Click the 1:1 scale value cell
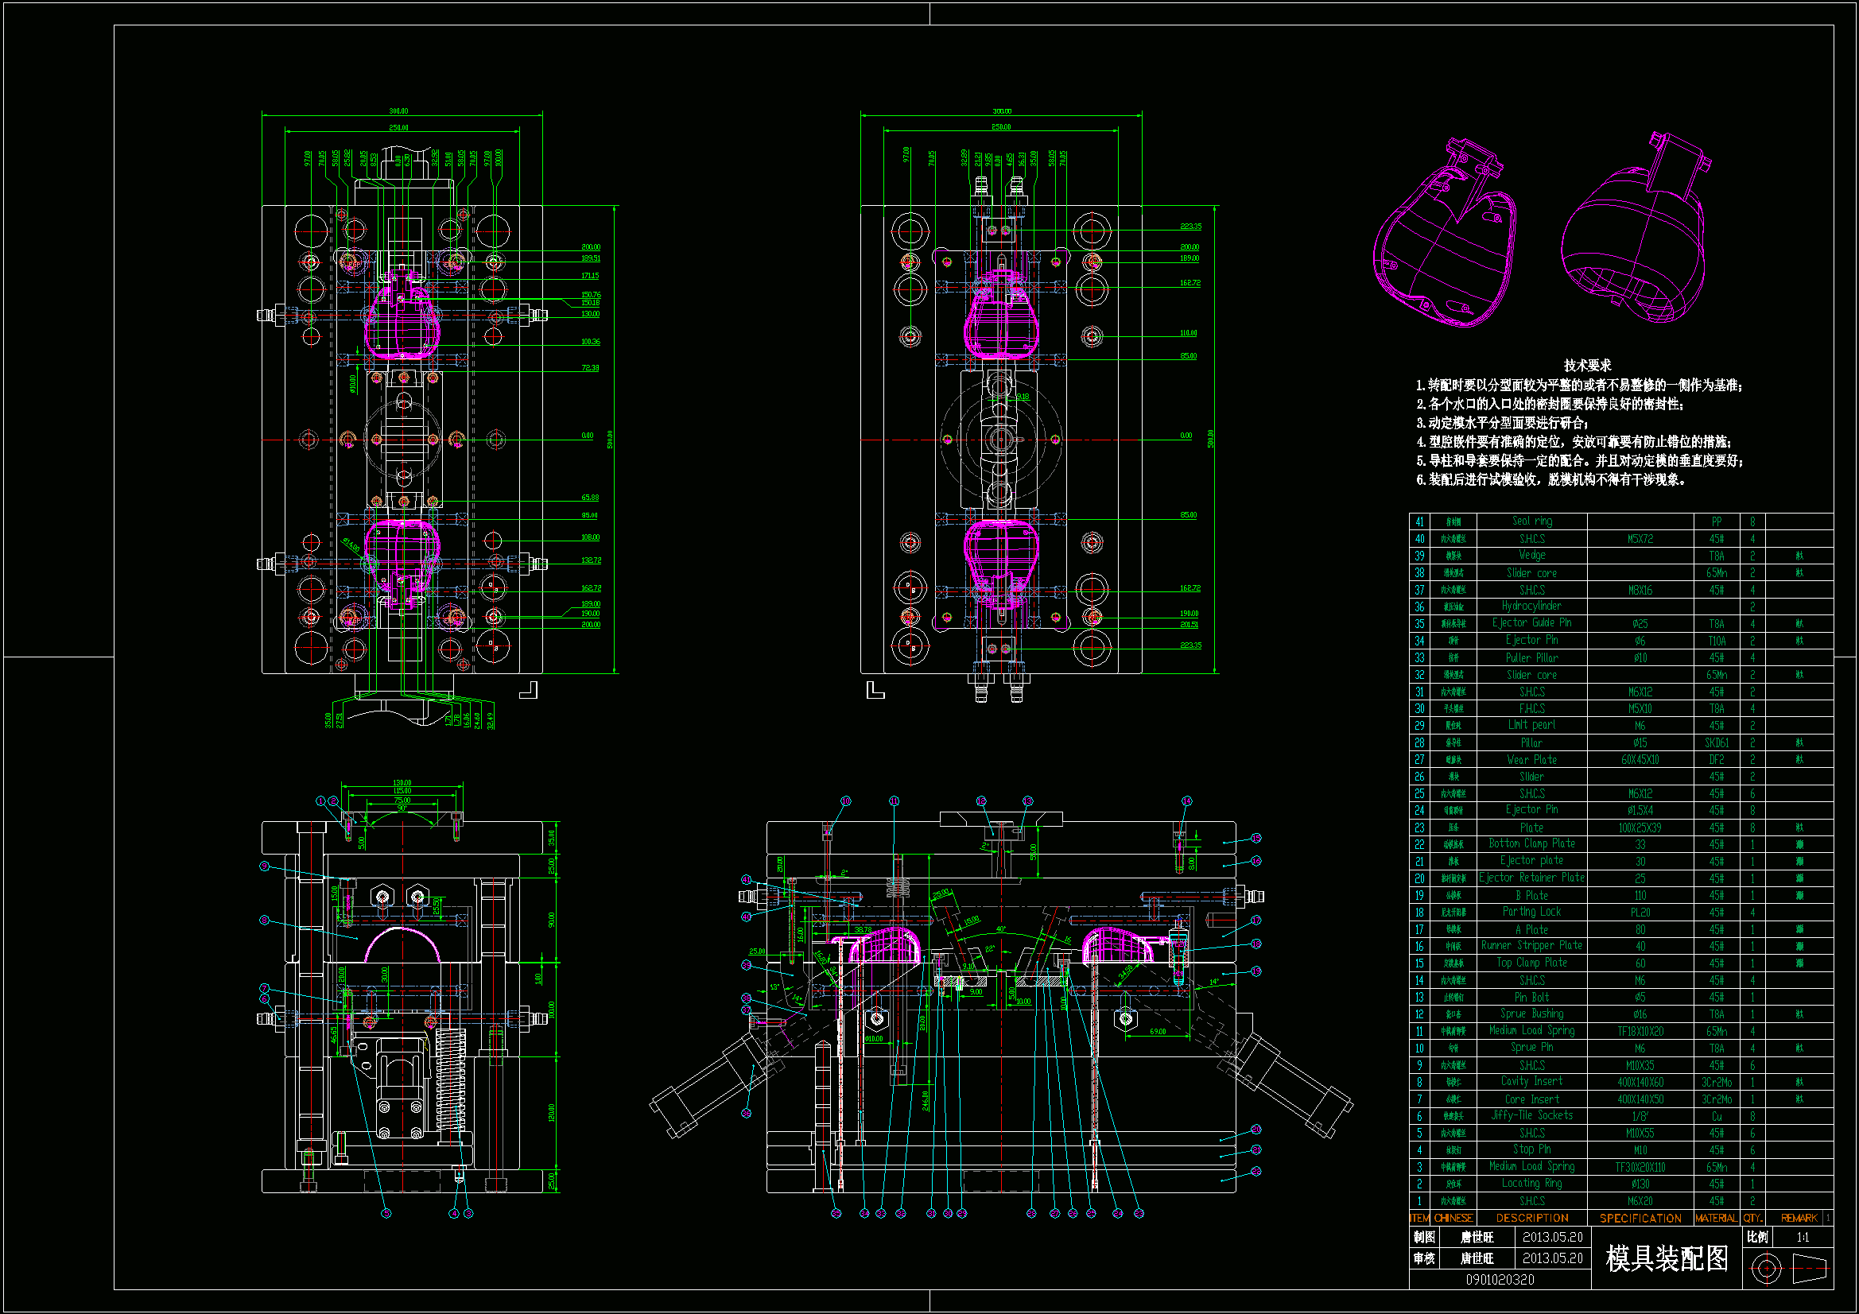 coord(1803,1237)
